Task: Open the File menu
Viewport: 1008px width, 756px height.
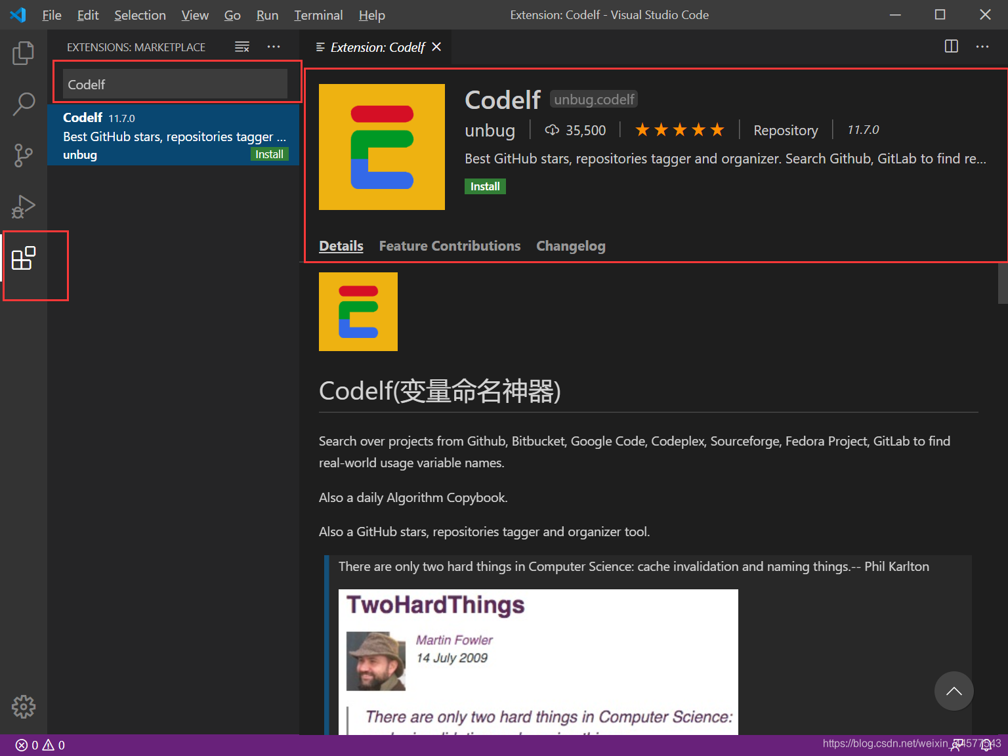Action: point(52,14)
